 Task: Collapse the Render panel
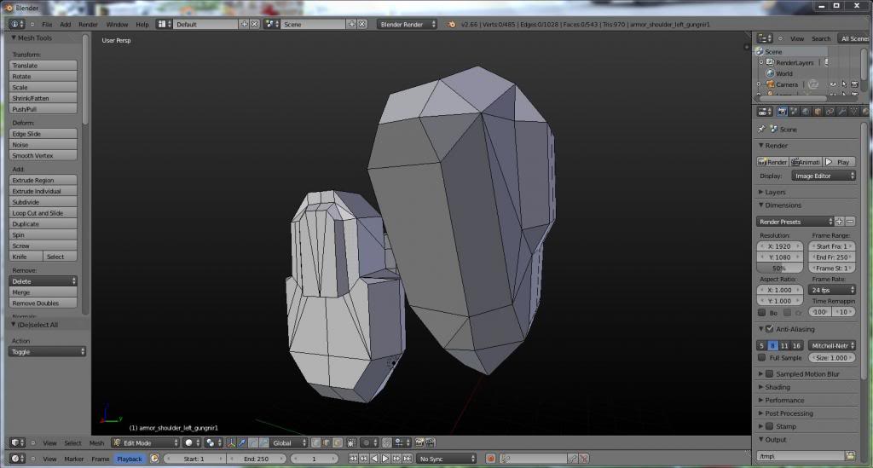tap(761, 145)
